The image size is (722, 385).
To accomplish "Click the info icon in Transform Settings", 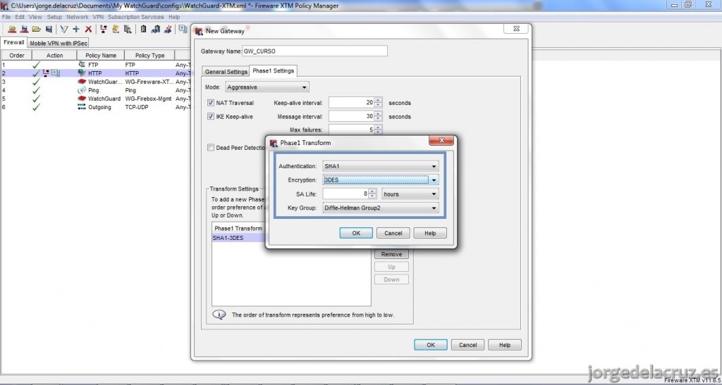I will [x=219, y=315].
